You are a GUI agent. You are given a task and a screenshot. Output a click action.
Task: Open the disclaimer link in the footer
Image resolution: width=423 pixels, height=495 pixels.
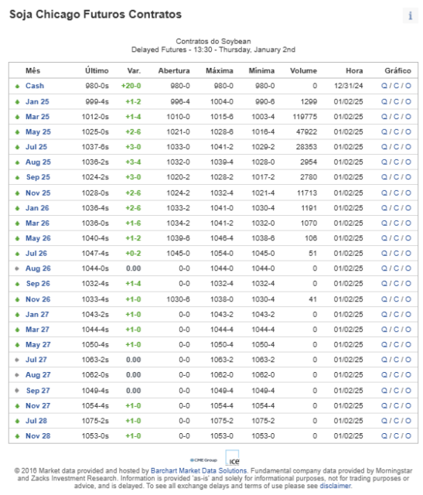[335, 486]
